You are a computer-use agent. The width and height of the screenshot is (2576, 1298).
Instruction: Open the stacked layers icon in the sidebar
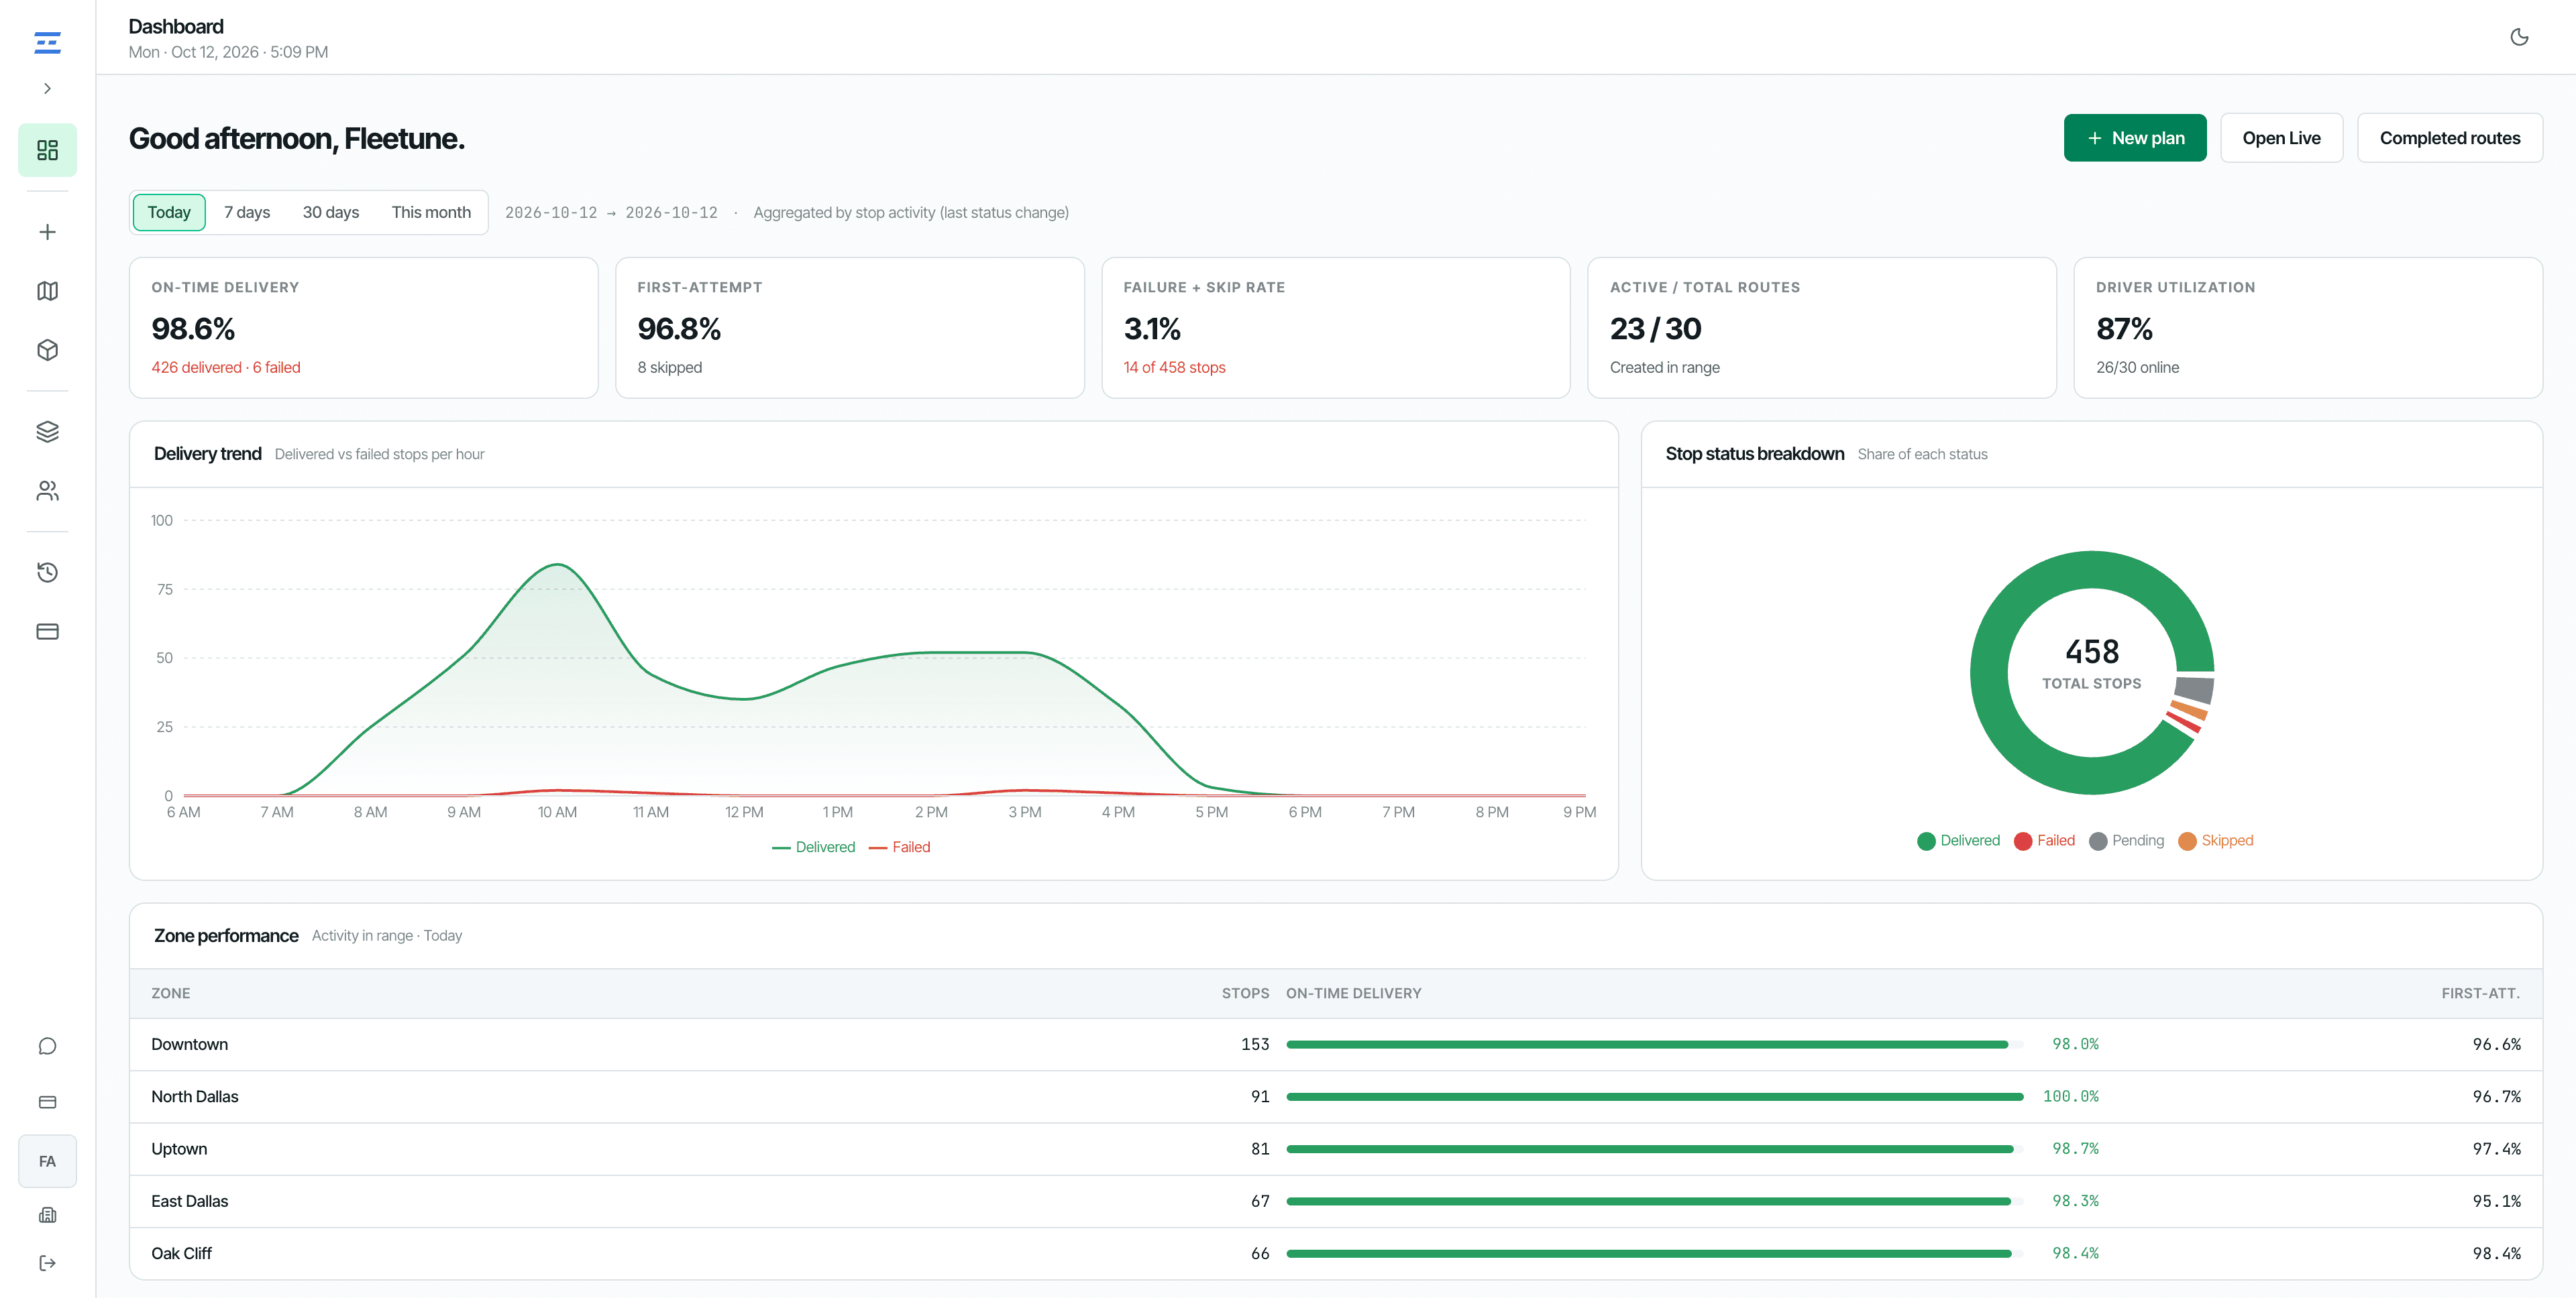[x=47, y=432]
